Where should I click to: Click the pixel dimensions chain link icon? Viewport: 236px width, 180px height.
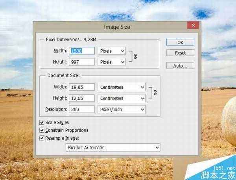[x=136, y=56]
